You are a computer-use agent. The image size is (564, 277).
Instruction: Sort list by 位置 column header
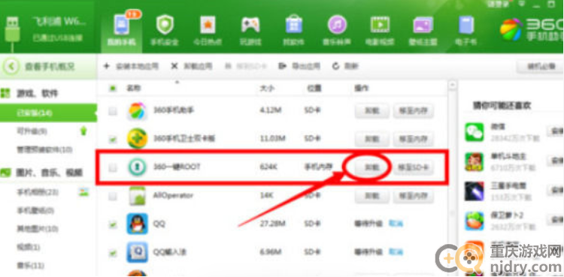tap(314, 88)
